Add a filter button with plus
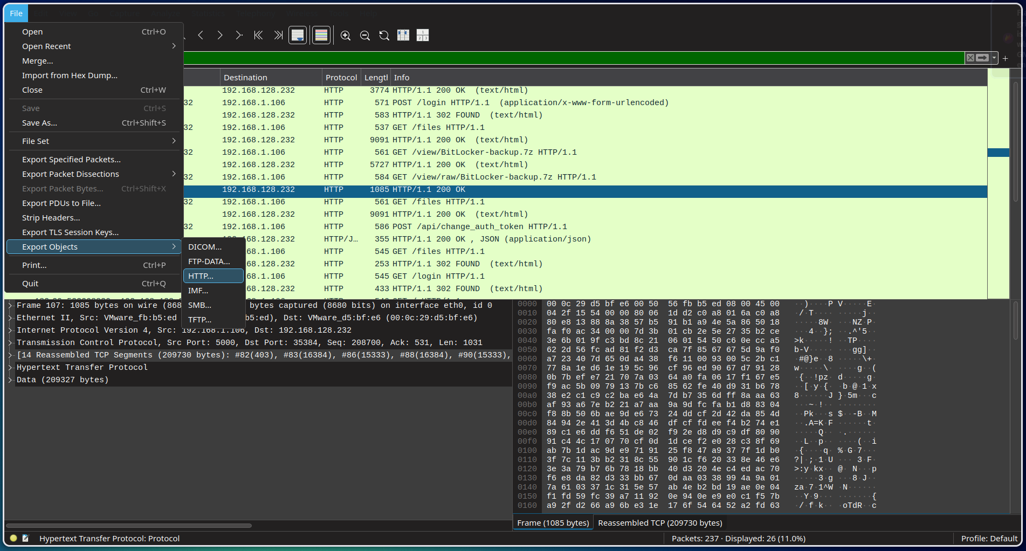Viewport: 1026px width, 551px height. click(1006, 58)
